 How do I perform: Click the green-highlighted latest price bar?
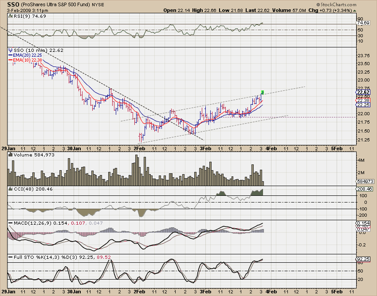[262, 92]
